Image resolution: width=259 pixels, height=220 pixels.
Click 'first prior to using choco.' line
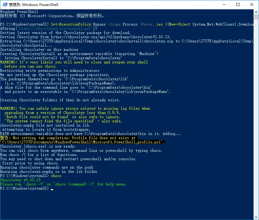point(30,163)
